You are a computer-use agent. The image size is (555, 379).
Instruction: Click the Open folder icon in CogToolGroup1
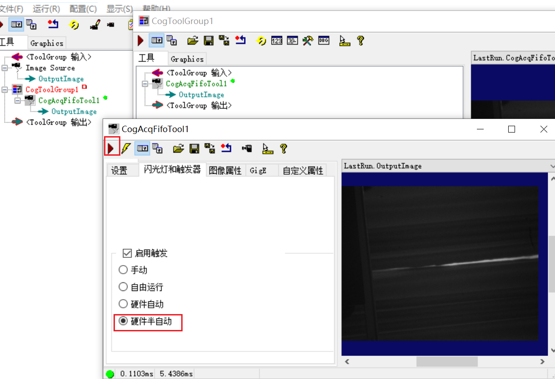click(x=193, y=40)
